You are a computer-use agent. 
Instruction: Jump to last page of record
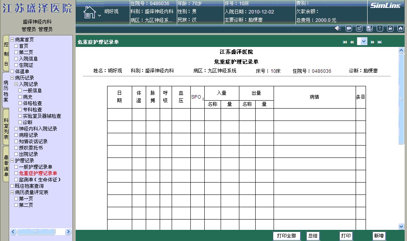click(380, 42)
